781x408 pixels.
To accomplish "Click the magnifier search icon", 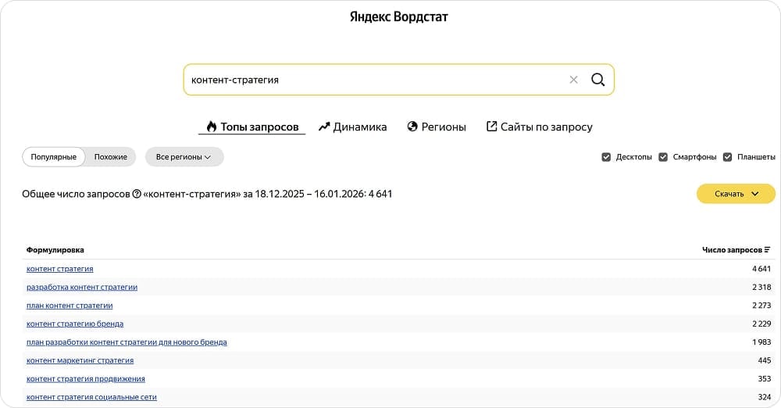I will [x=597, y=80].
